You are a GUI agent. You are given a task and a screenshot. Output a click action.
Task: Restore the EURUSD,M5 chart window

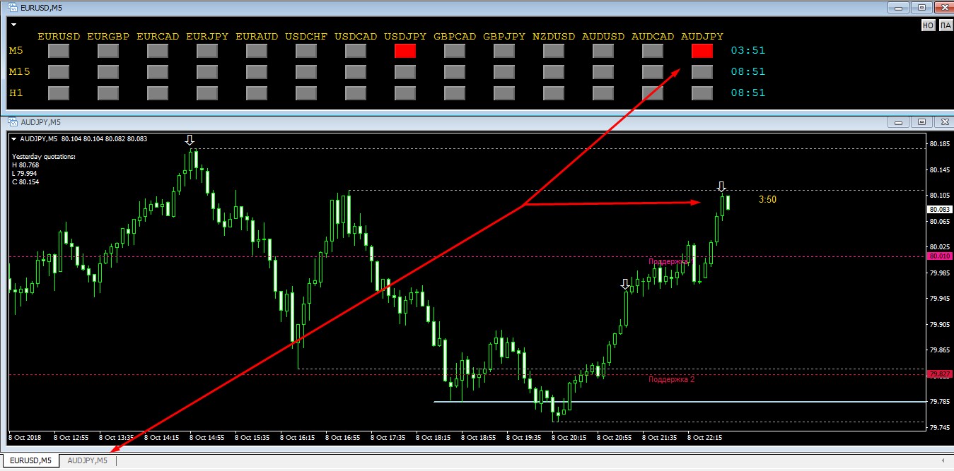click(x=921, y=7)
